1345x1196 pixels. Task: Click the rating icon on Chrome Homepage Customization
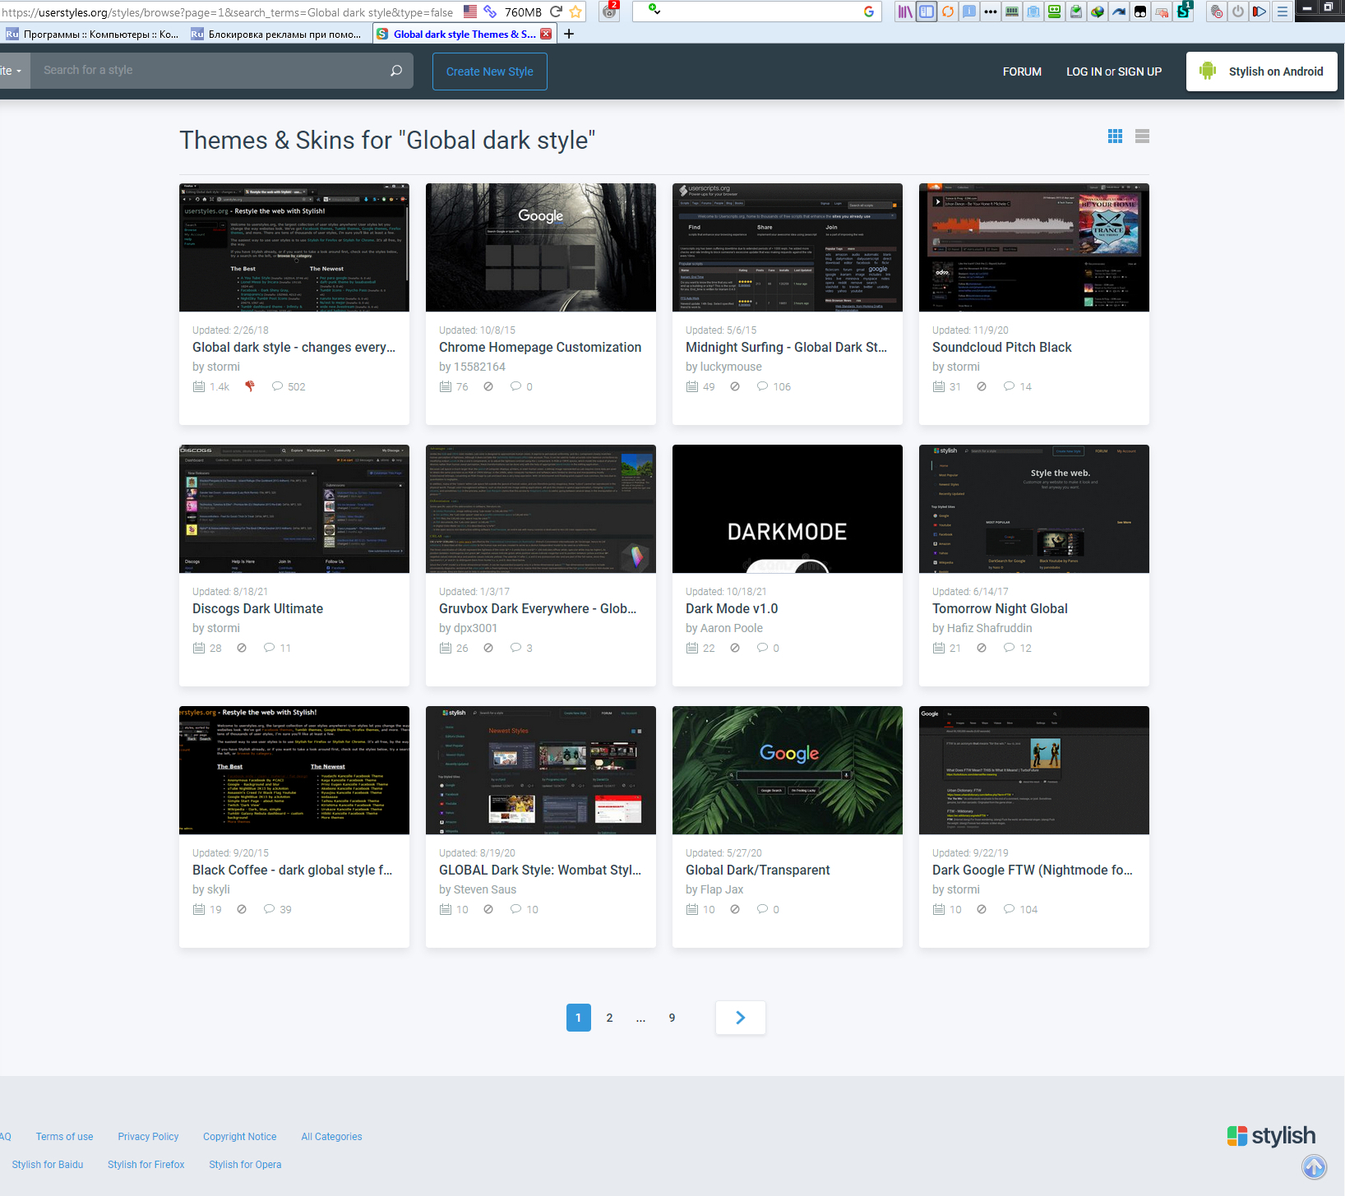click(488, 386)
